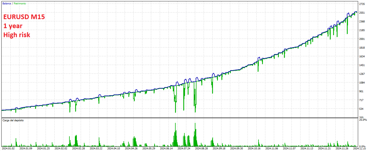Click the 0.0% deposit load label
This screenshot has width=368, height=151.
[x=363, y=147]
